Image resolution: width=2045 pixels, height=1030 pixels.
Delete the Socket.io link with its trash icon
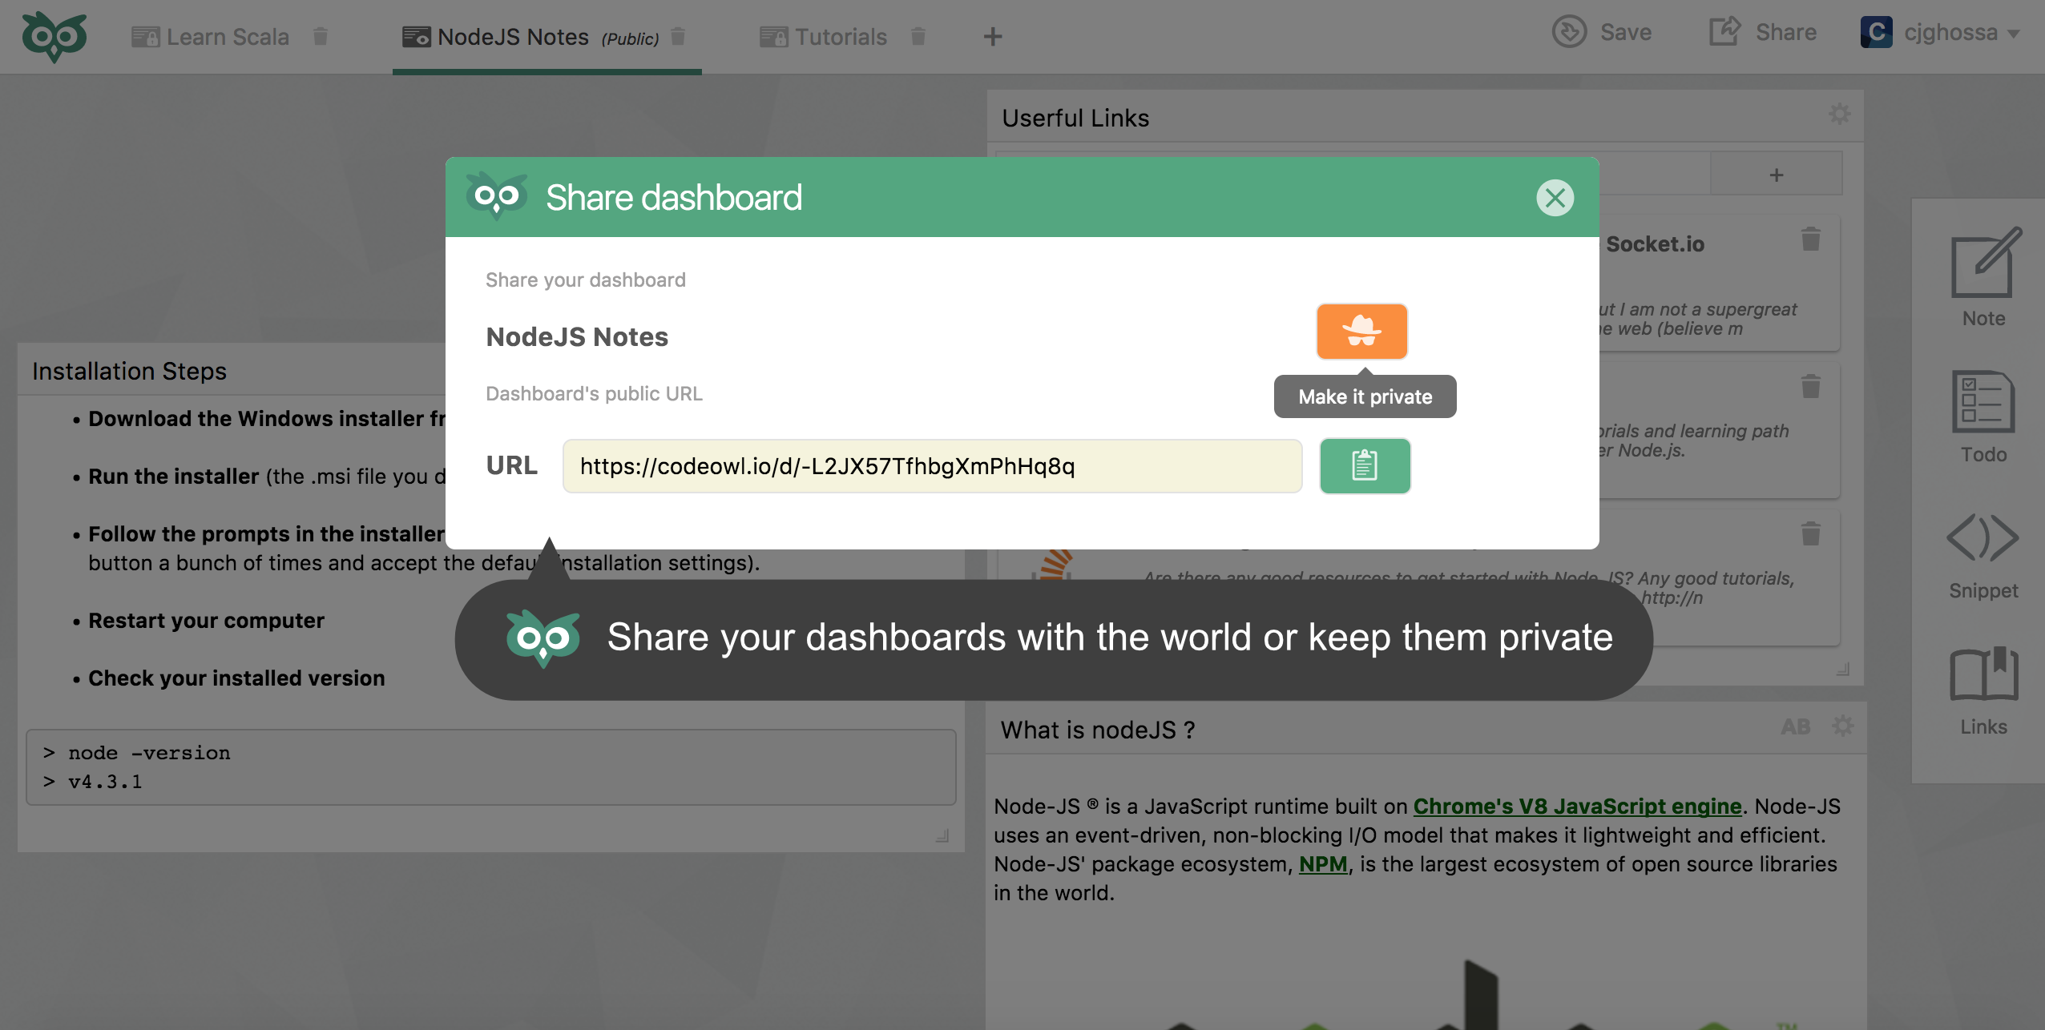pyautogui.click(x=1809, y=238)
